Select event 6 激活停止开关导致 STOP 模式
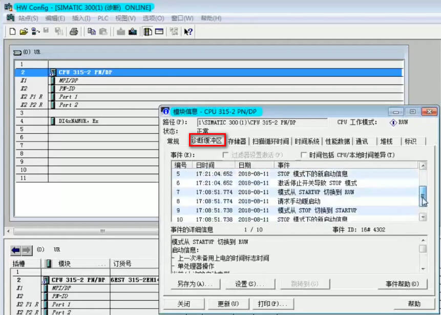The width and height of the screenshot is (441, 315). [x=295, y=183]
